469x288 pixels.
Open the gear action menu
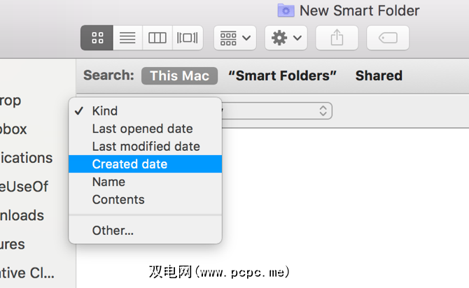[x=286, y=38]
